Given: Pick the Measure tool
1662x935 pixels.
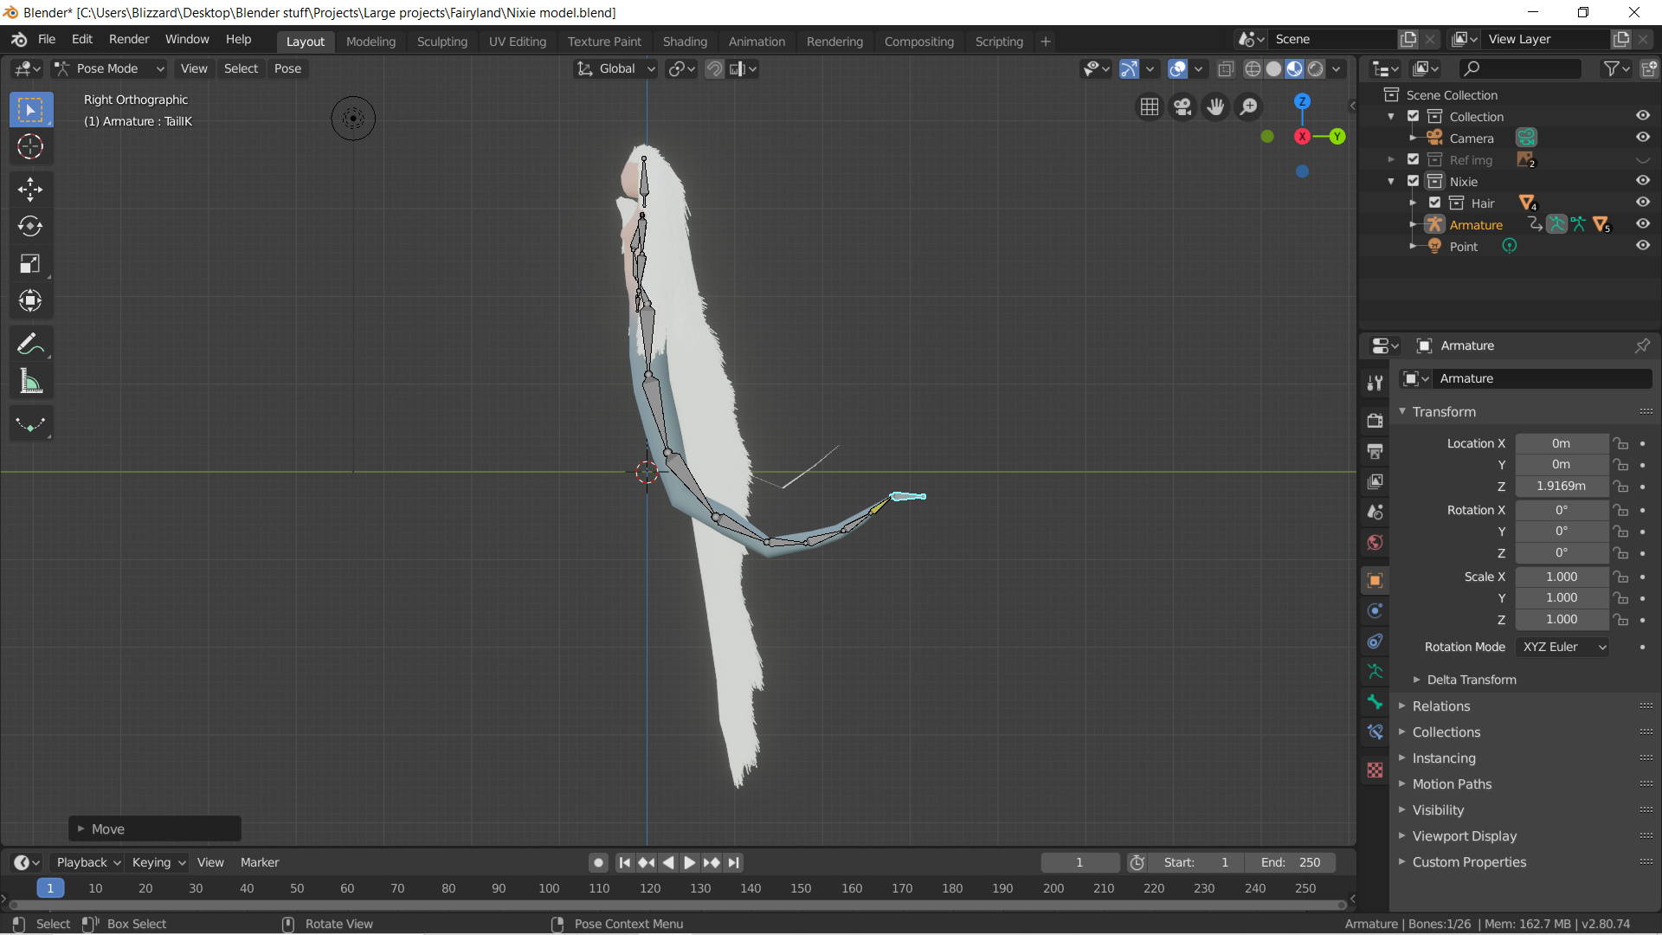Looking at the screenshot, I should point(30,381).
